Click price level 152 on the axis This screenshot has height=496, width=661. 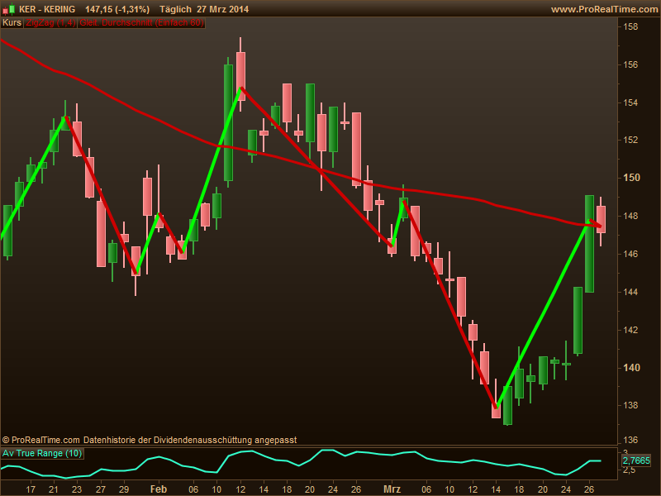[x=630, y=140]
